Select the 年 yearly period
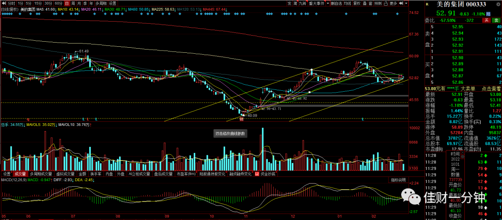Image resolution: width=502 pixels, height=220 pixels. point(91,3)
